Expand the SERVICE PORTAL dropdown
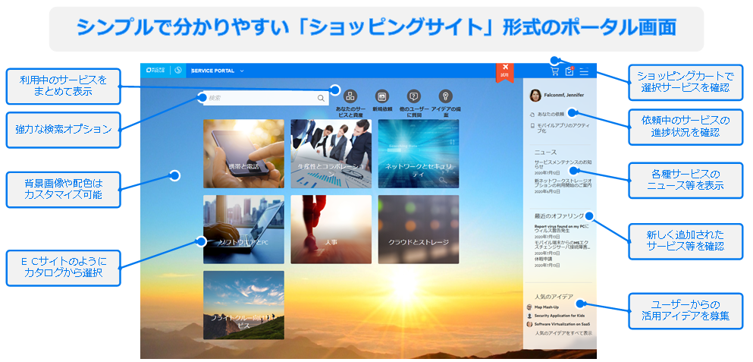The width and height of the screenshot is (753, 362). 242,71
